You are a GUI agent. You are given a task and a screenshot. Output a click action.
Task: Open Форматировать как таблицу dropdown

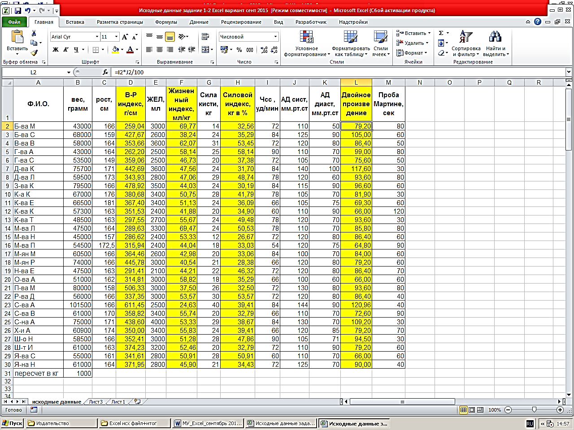click(x=351, y=44)
